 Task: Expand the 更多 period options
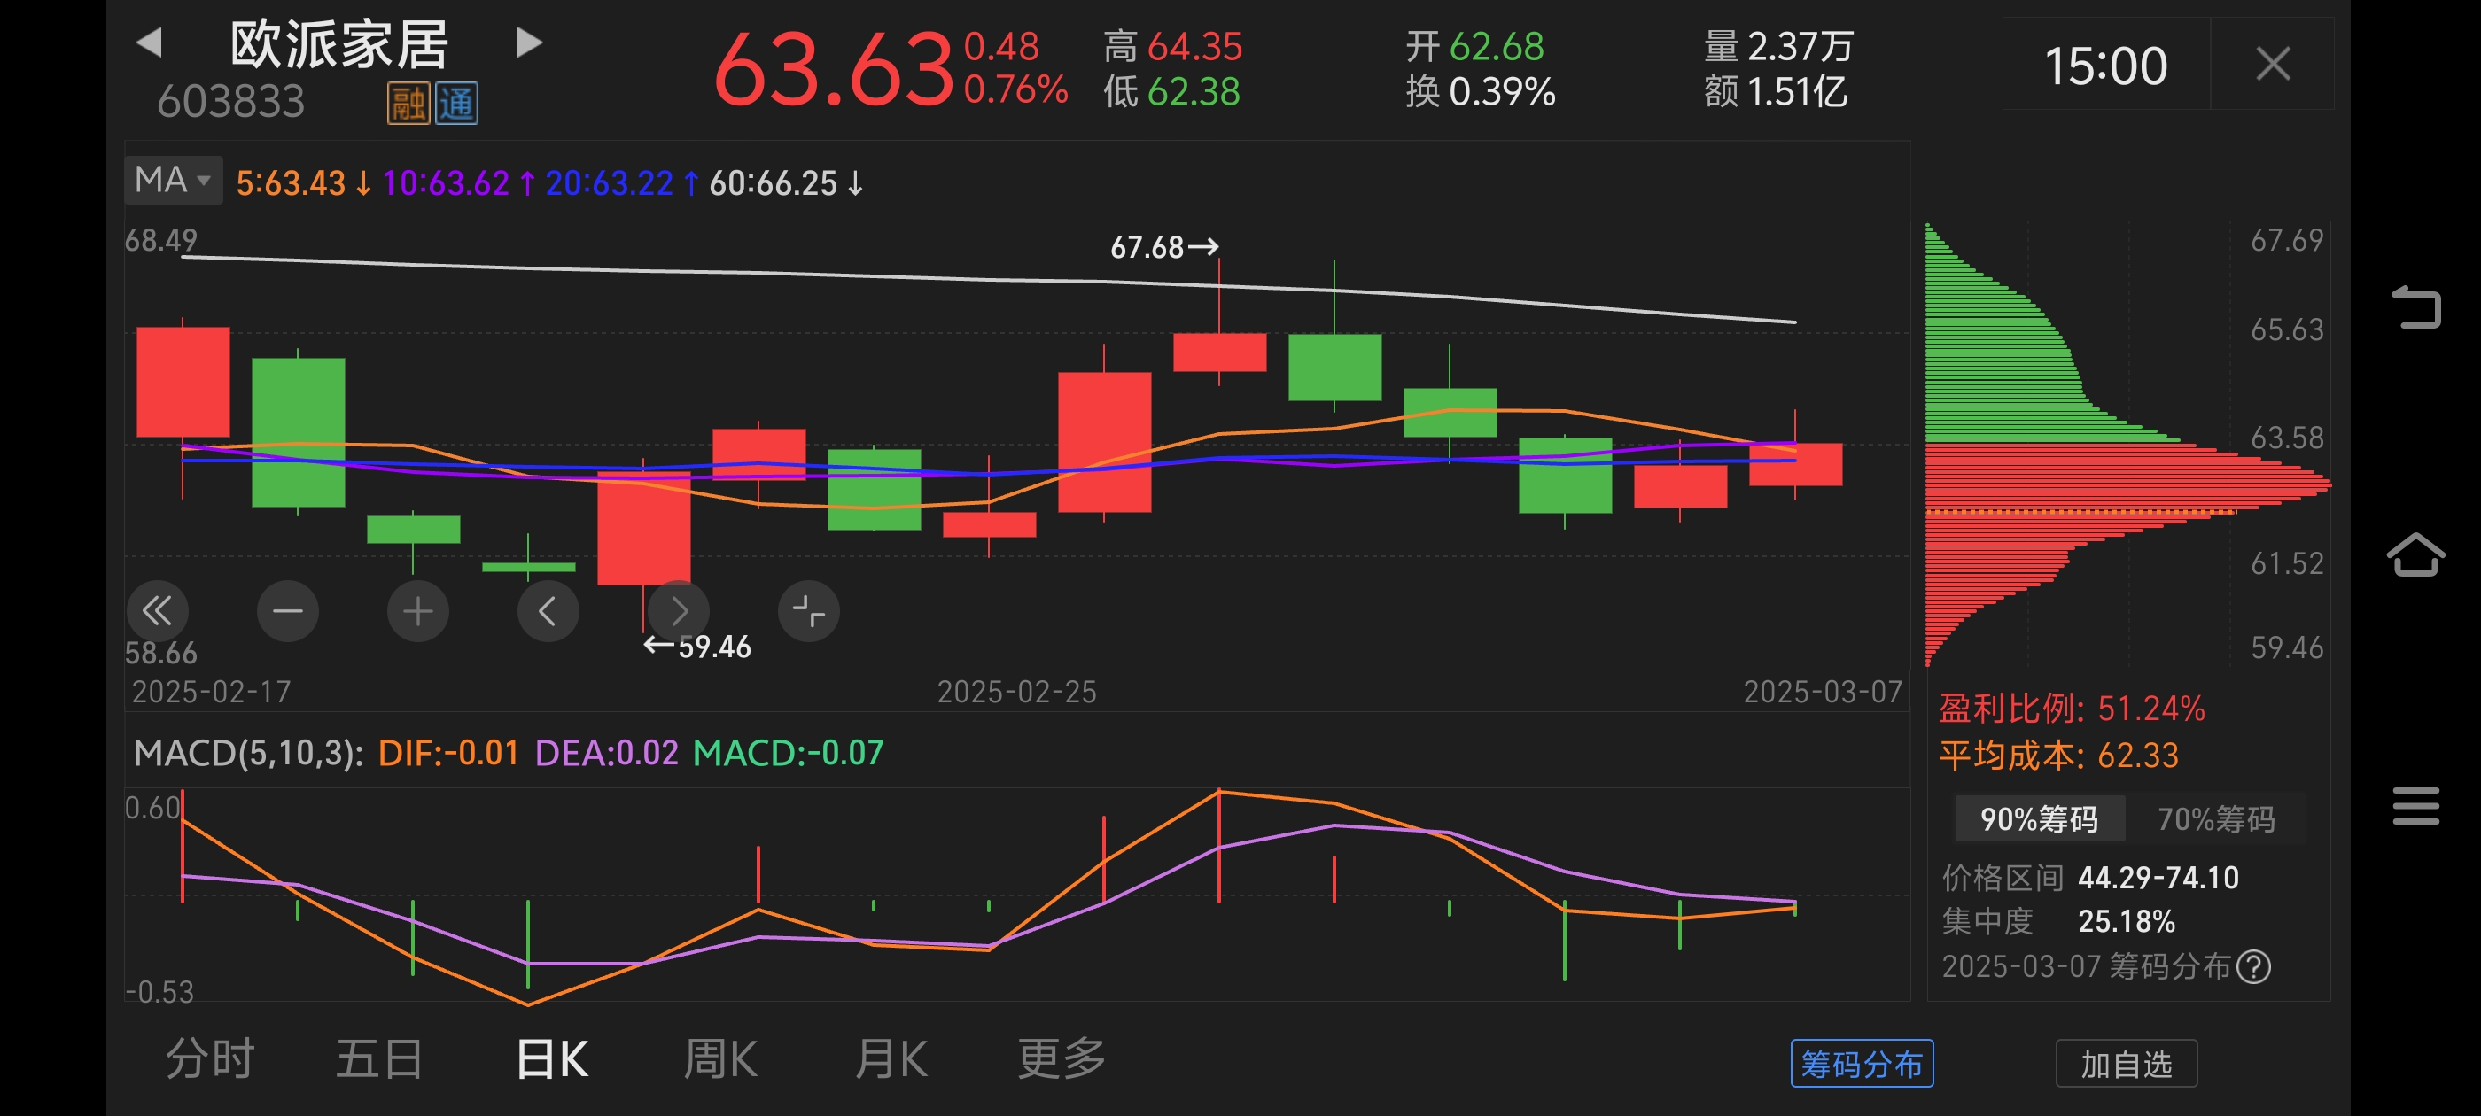coord(1061,1059)
